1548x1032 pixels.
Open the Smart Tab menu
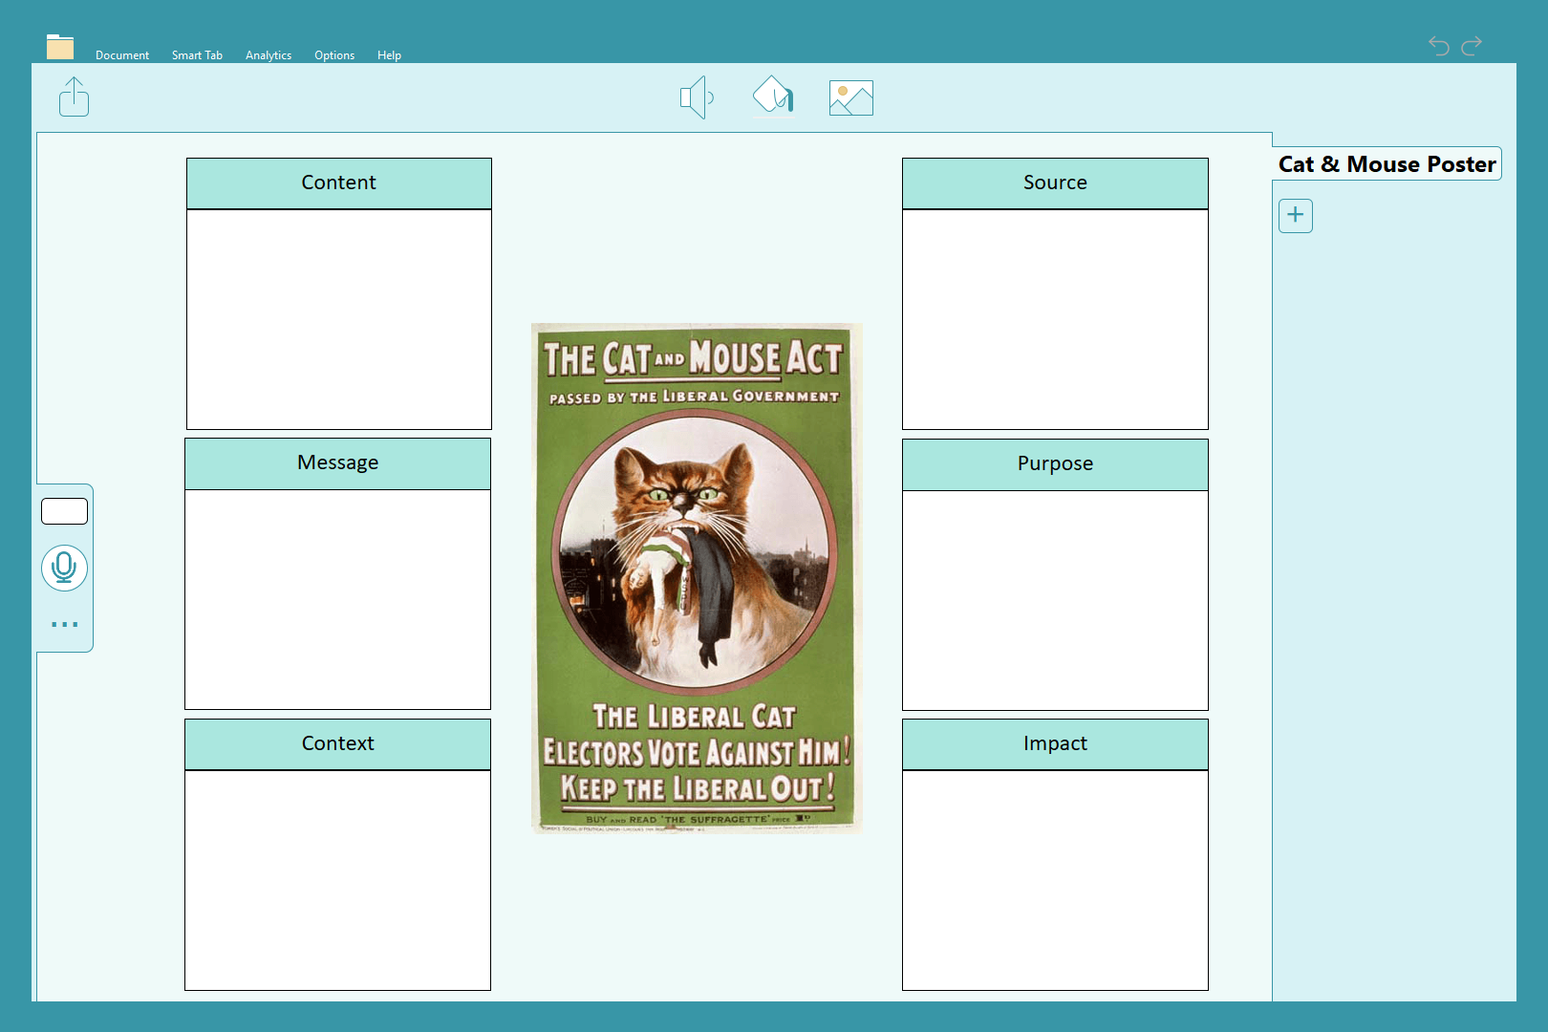point(197,55)
